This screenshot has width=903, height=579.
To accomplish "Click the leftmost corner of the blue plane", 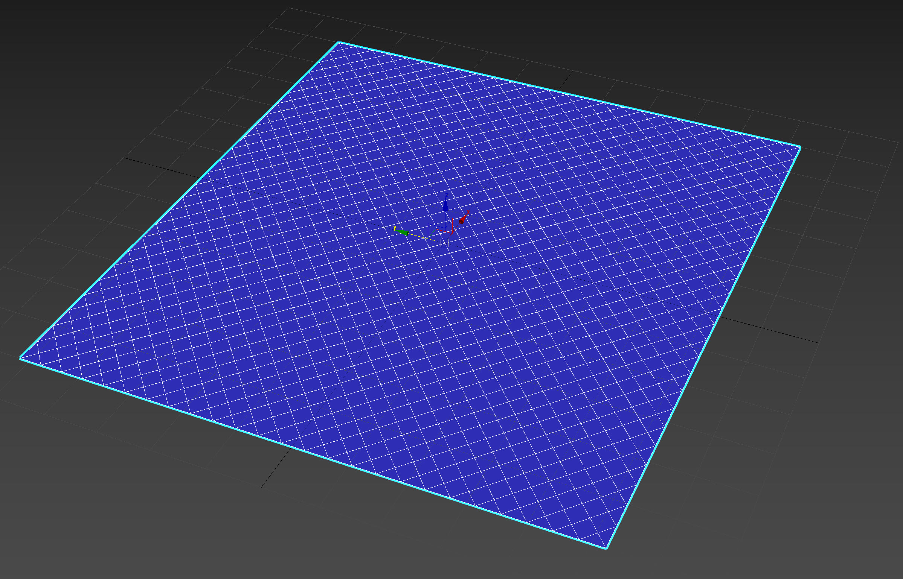I will [20, 358].
